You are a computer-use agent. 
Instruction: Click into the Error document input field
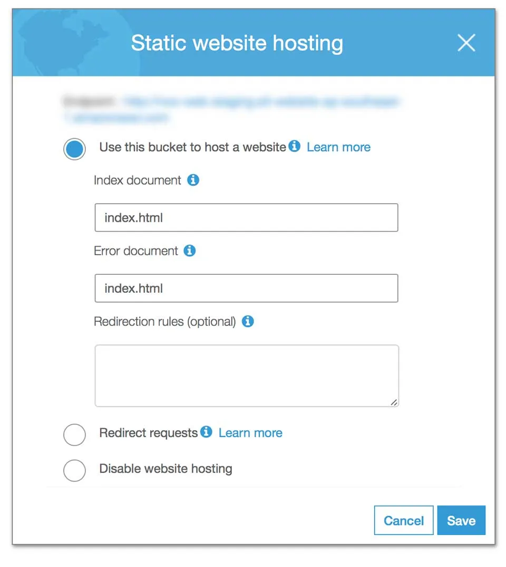tap(246, 289)
